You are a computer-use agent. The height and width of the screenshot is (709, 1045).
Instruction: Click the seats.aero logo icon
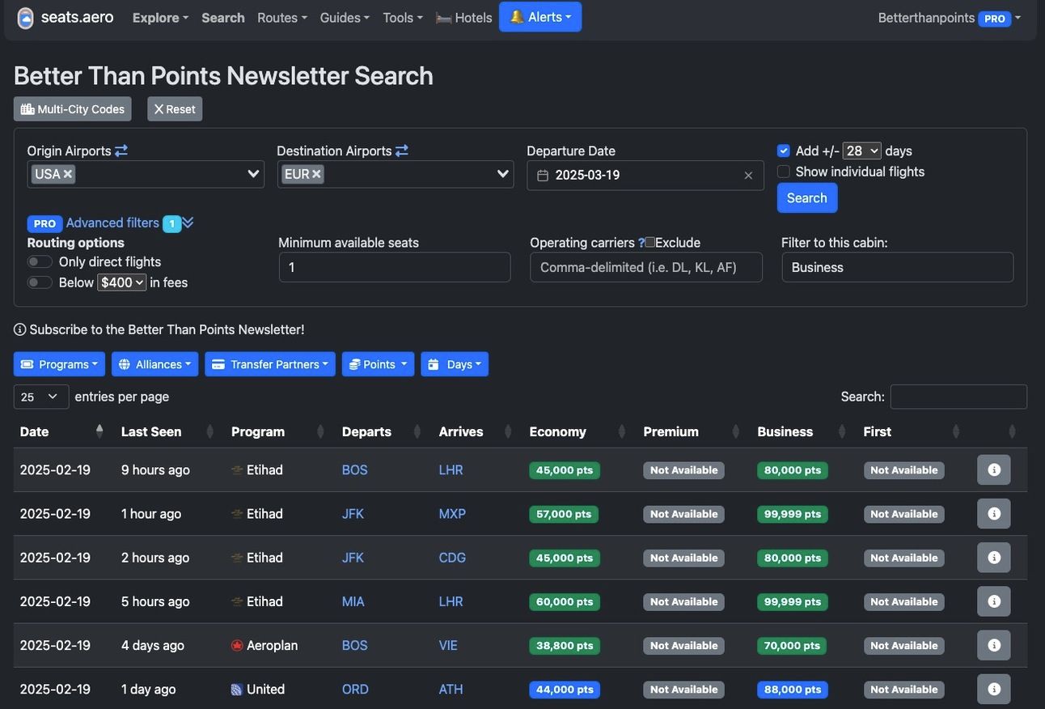(25, 18)
